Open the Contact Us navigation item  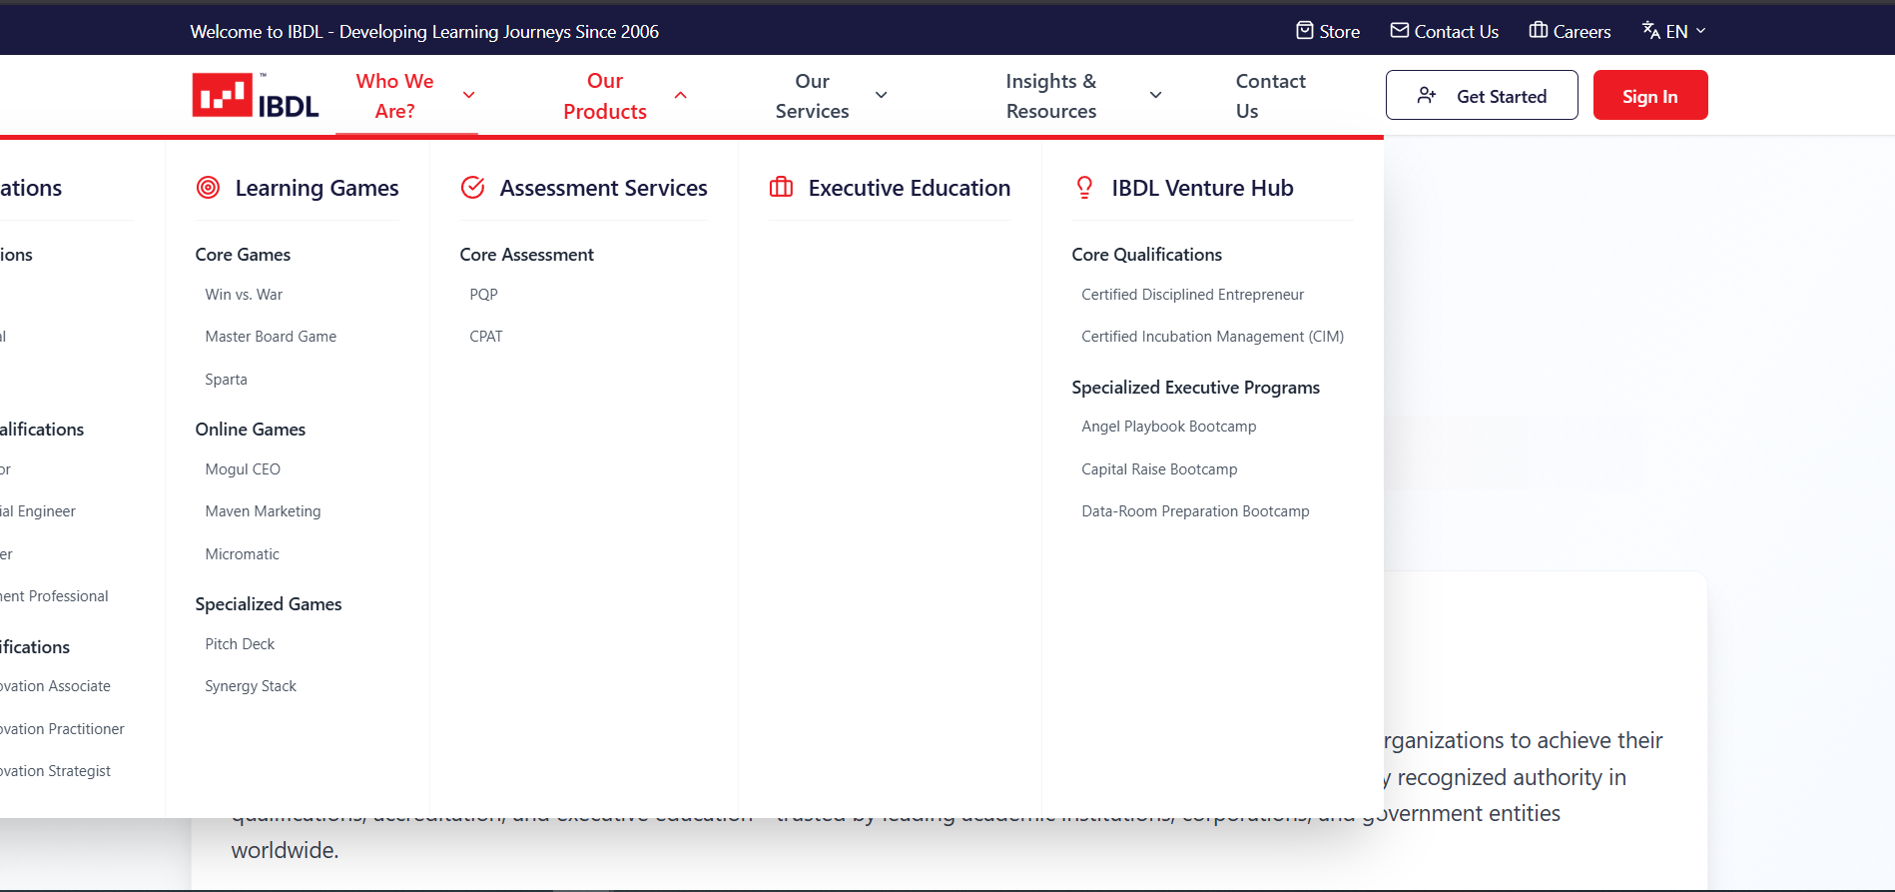click(x=1270, y=96)
